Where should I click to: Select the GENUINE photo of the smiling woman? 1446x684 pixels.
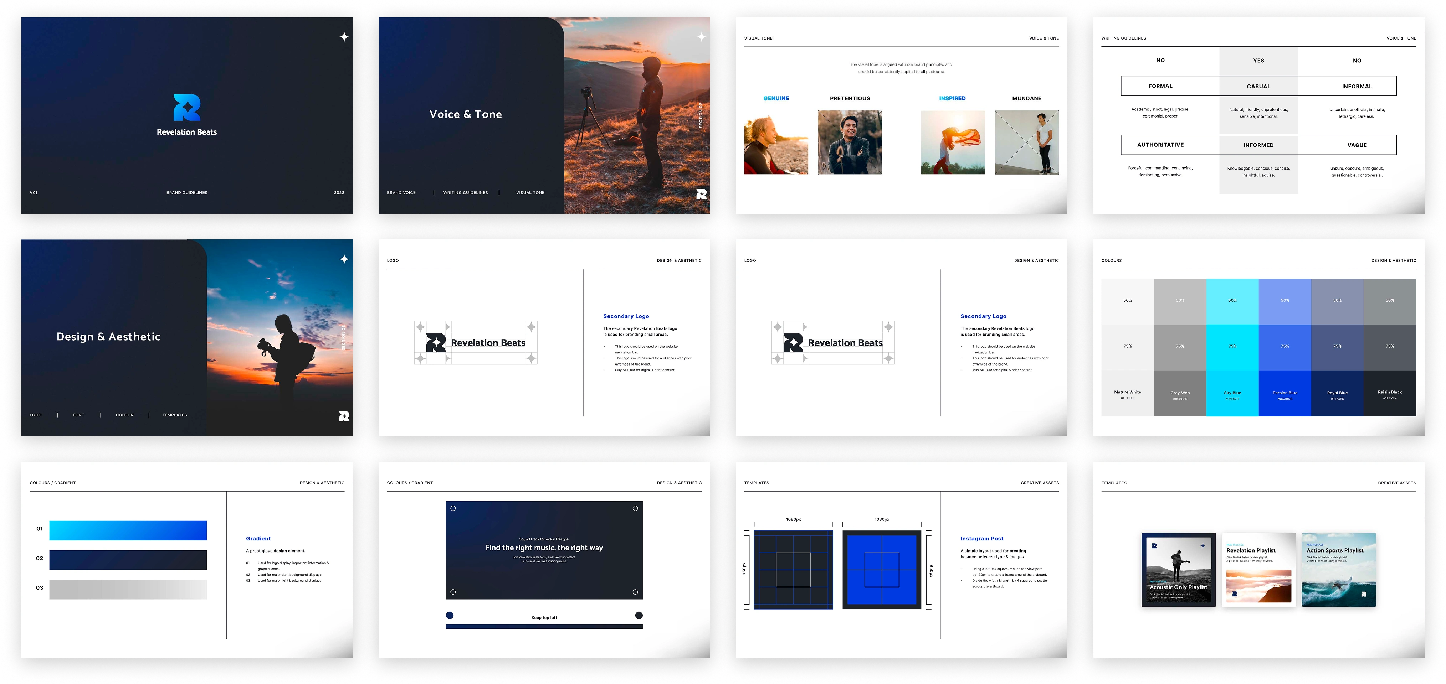(776, 142)
